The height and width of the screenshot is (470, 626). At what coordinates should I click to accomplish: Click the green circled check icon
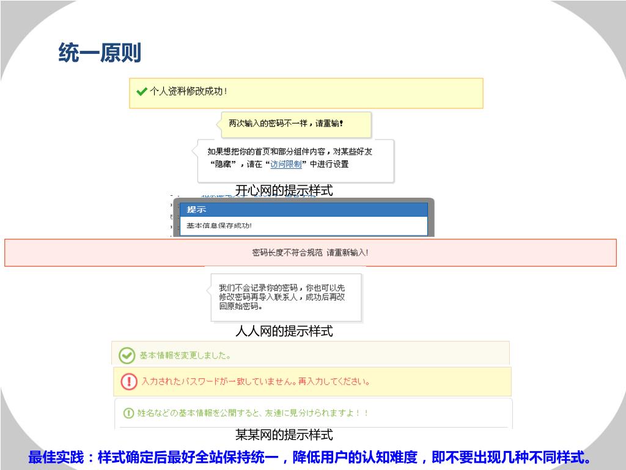click(x=127, y=356)
